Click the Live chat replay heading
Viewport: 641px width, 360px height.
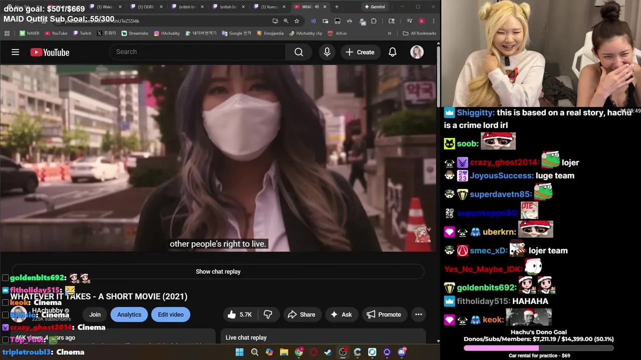tap(246, 337)
